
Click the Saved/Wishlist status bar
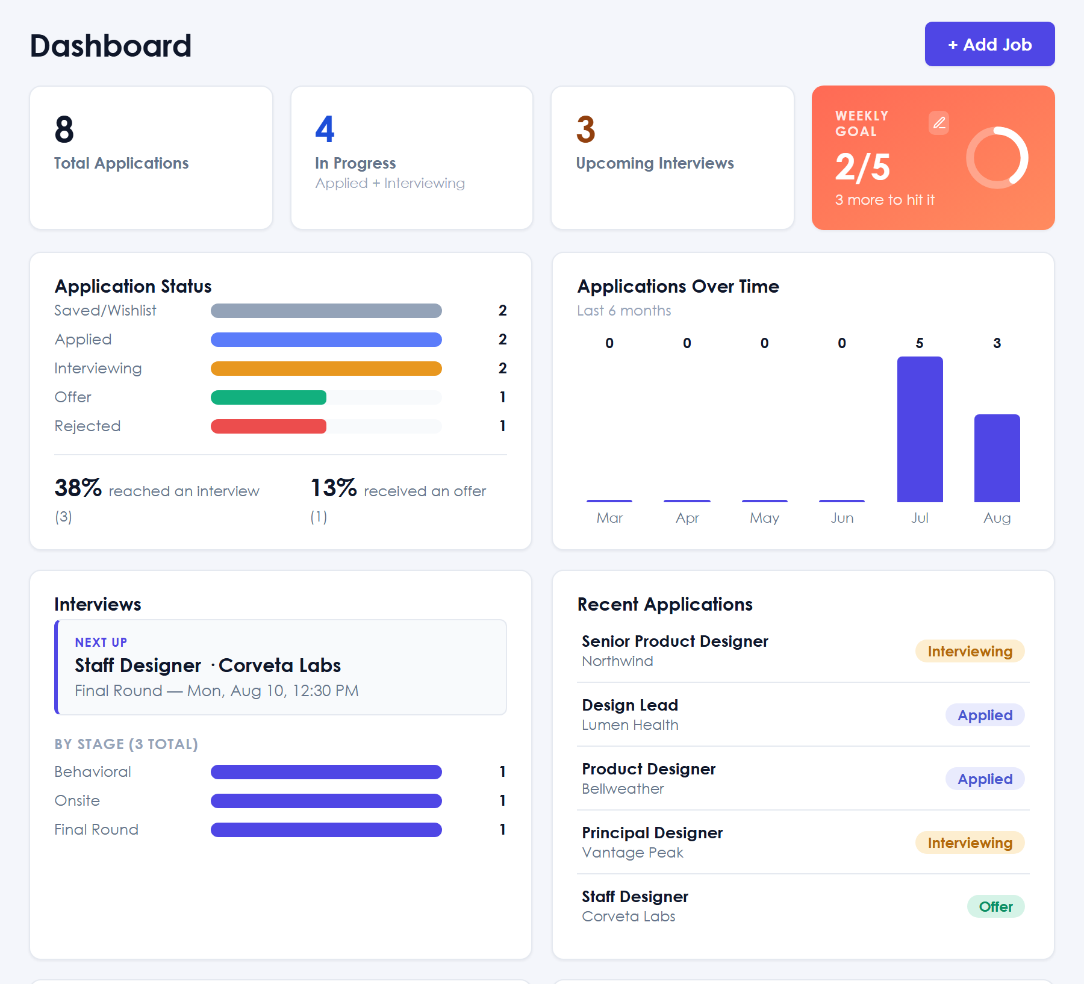tap(326, 311)
